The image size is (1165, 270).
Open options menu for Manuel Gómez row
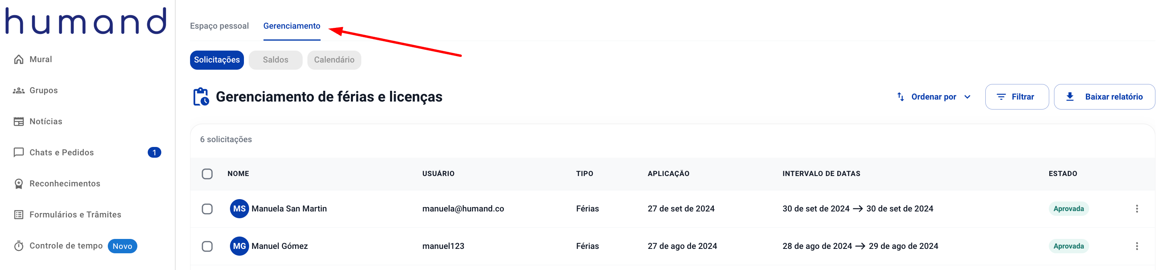(x=1137, y=246)
